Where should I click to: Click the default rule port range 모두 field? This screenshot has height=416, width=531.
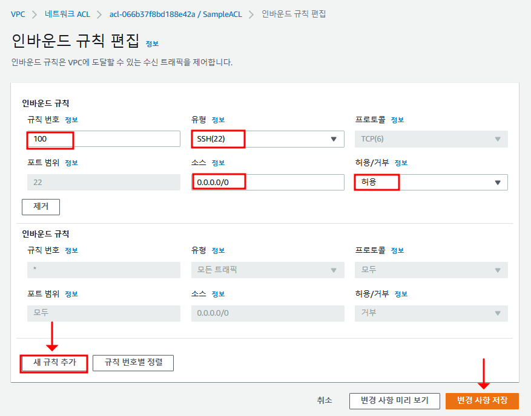[x=104, y=313]
